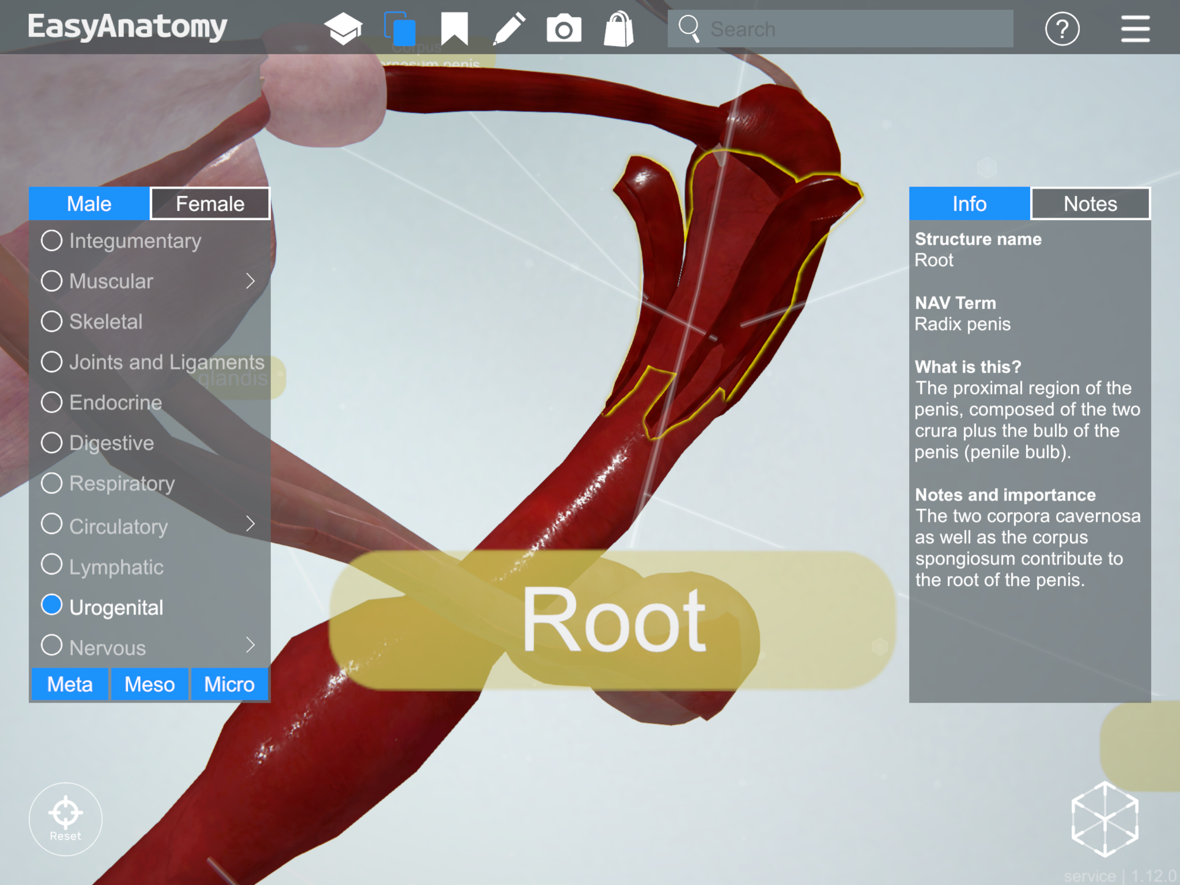The height and width of the screenshot is (885, 1180).
Task: Select the Digestive system radio button
Action: coord(52,442)
